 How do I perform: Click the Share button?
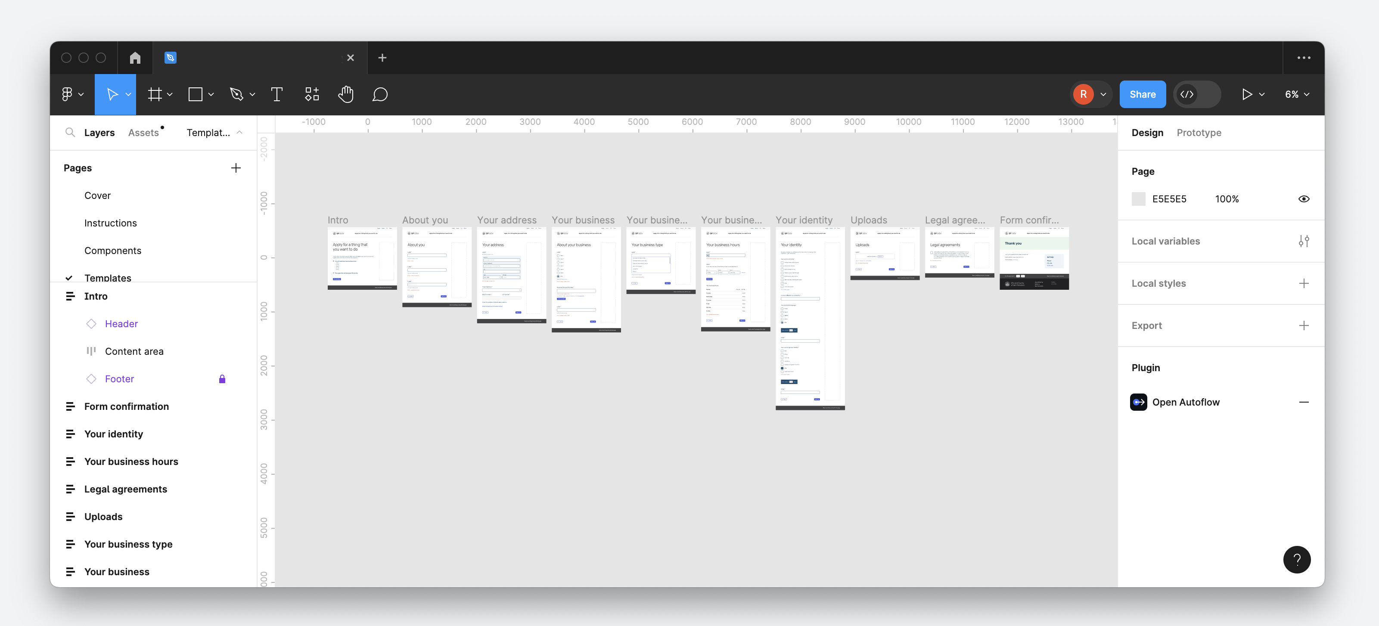tap(1143, 94)
